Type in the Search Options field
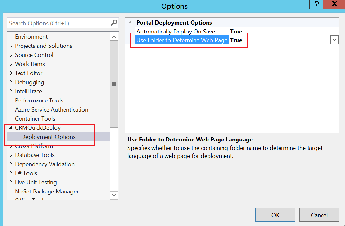Image resolution: width=345 pixels, height=226 pixels. click(59, 23)
